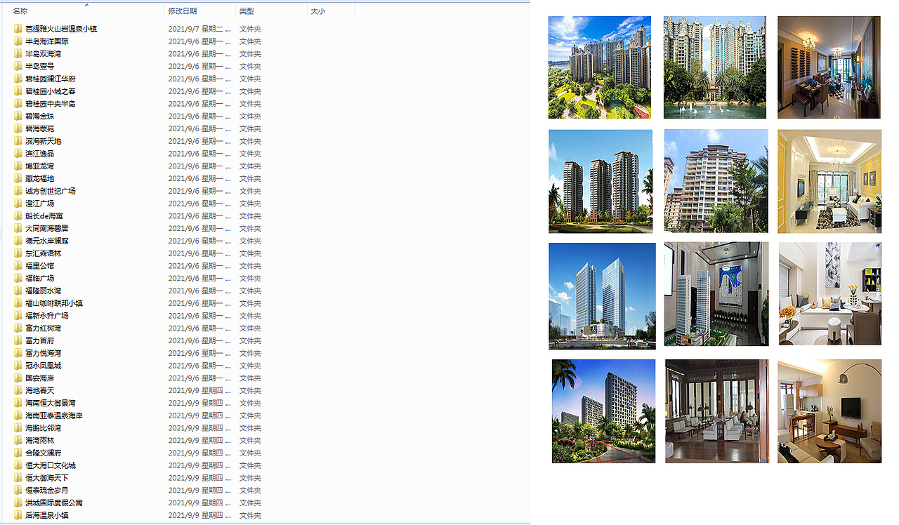Open the dining room with chandelier thumbnail
This screenshot has width=899, height=525.
(829, 67)
